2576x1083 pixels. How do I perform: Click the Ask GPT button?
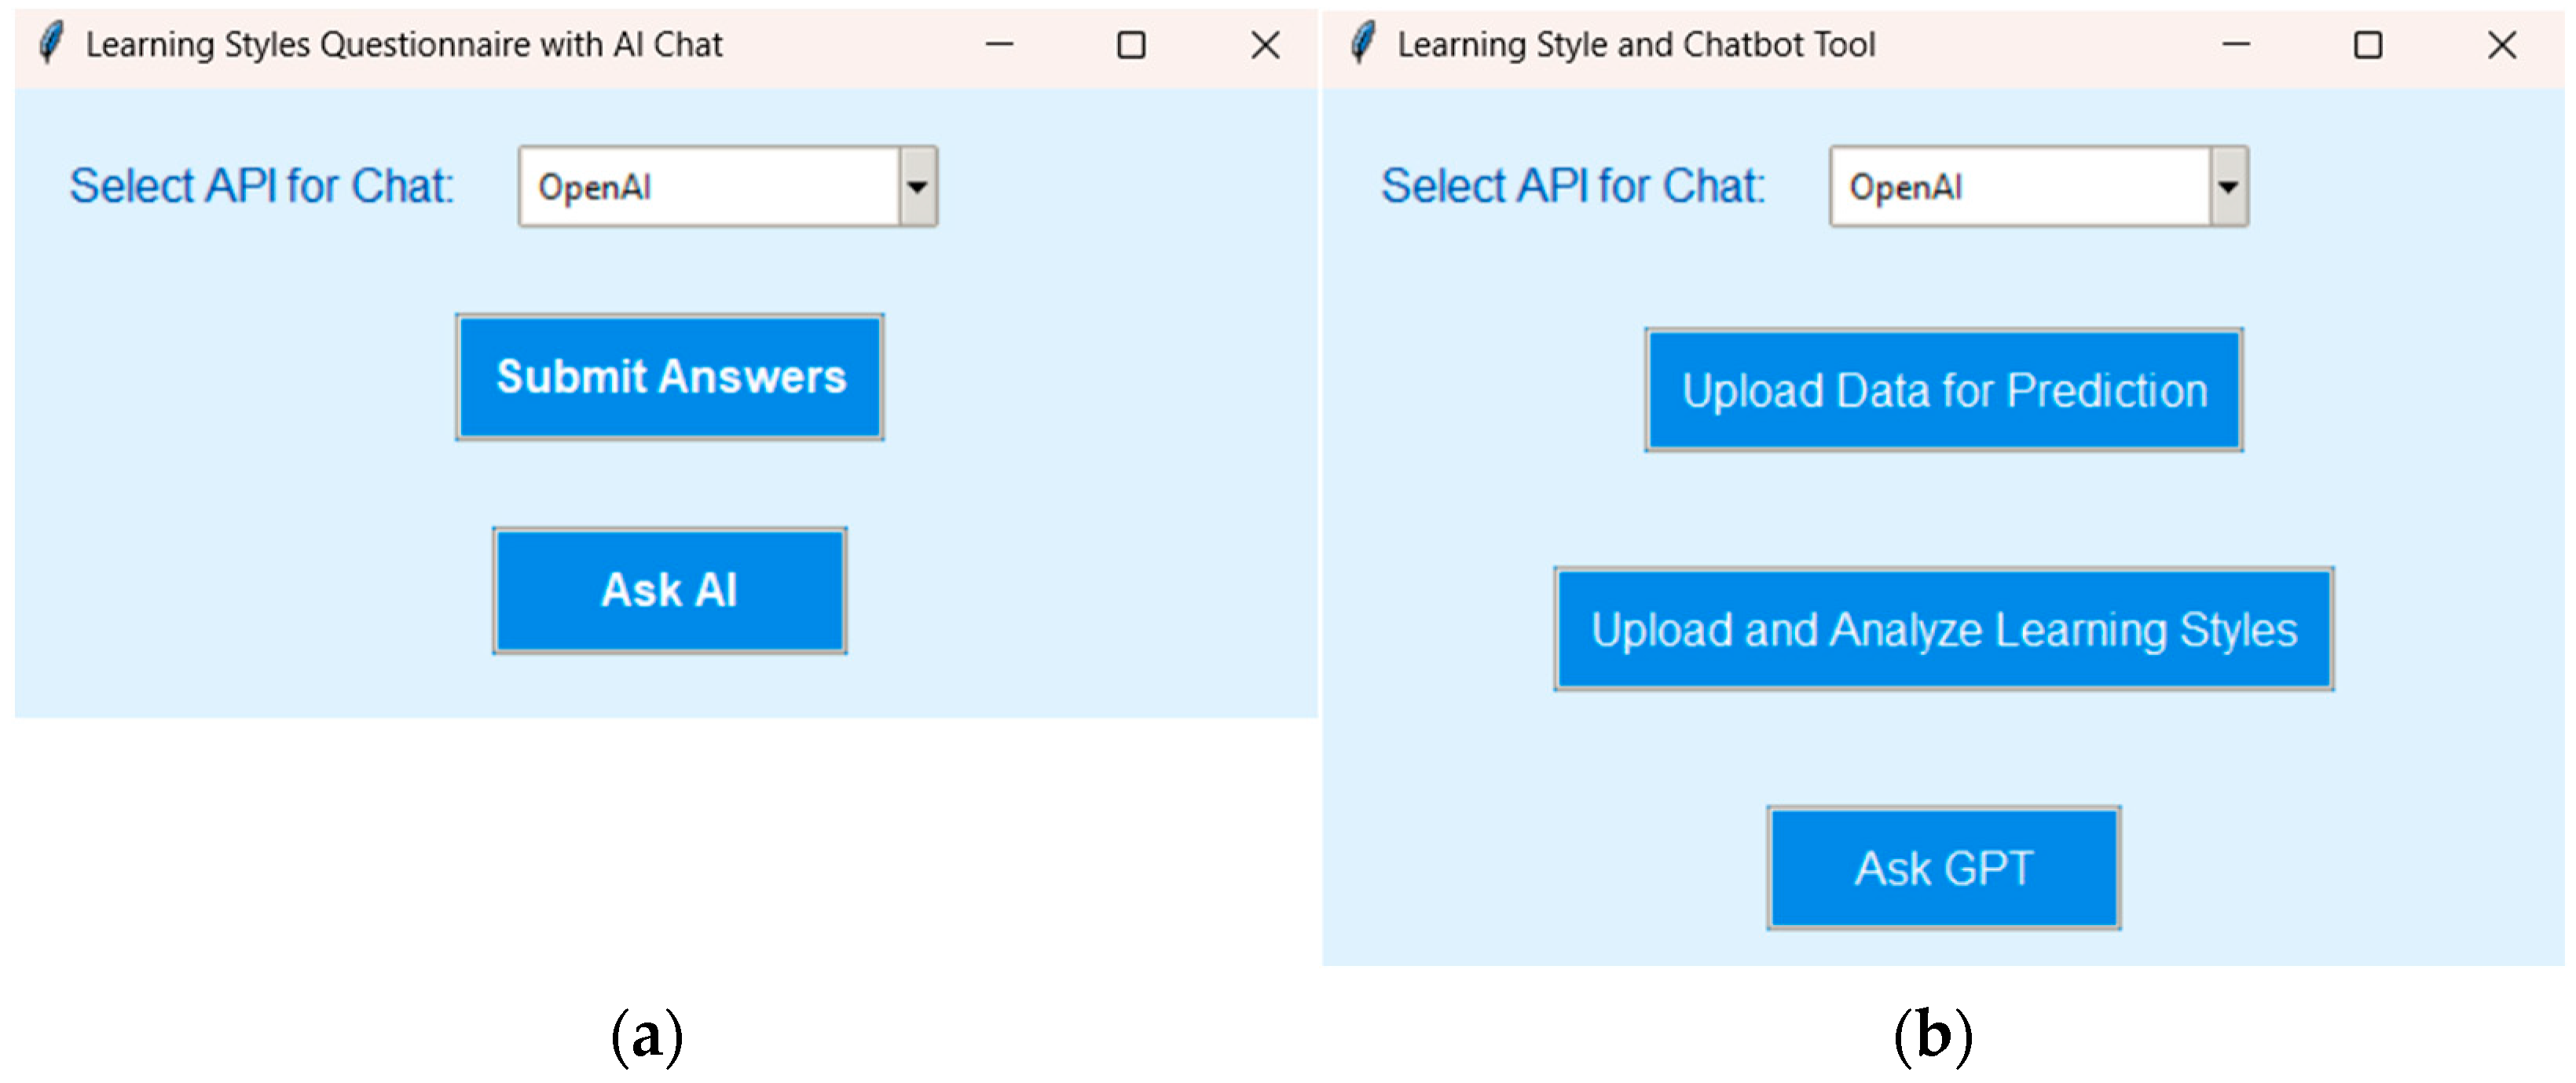click(1943, 868)
